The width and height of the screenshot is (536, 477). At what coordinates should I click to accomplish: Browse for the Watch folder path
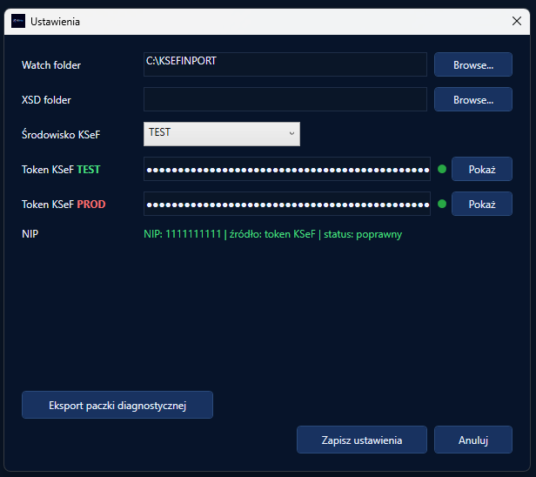coord(472,64)
